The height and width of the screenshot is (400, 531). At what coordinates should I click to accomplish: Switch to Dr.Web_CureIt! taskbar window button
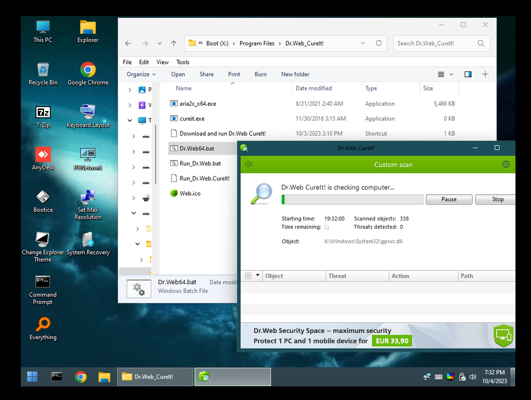click(155, 376)
